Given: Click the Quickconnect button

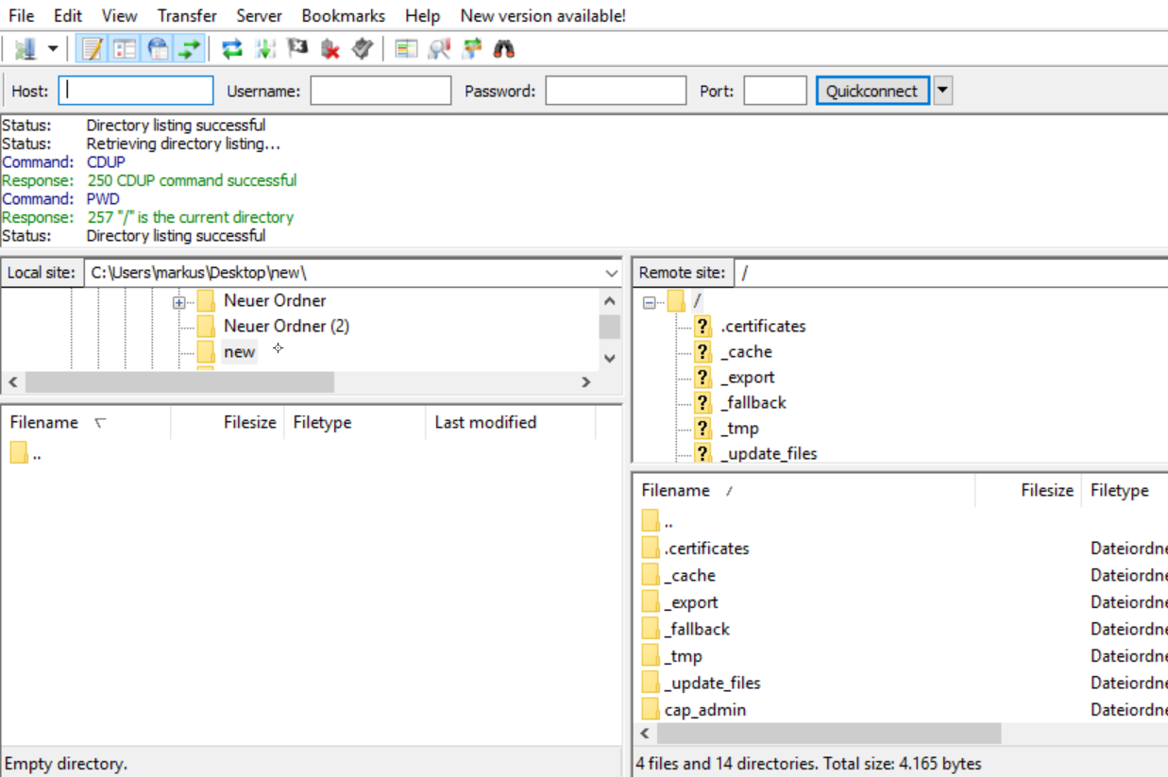Looking at the screenshot, I should (872, 91).
